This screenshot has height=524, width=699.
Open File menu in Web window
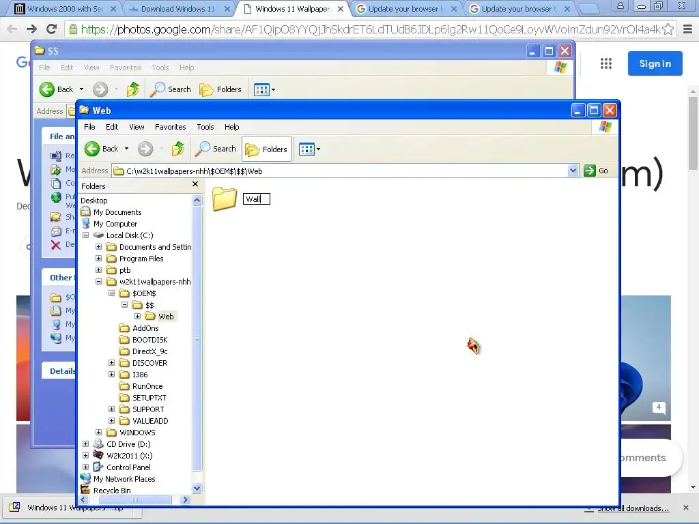coord(89,127)
